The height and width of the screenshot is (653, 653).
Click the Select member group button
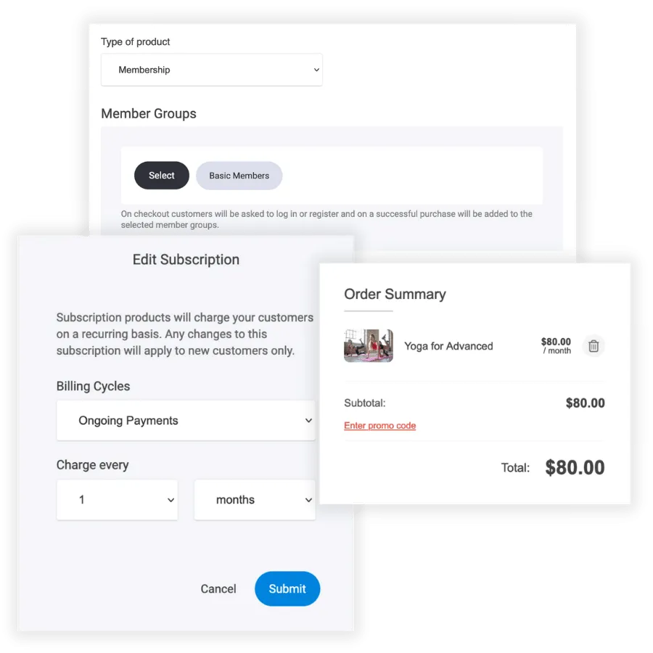(x=162, y=176)
